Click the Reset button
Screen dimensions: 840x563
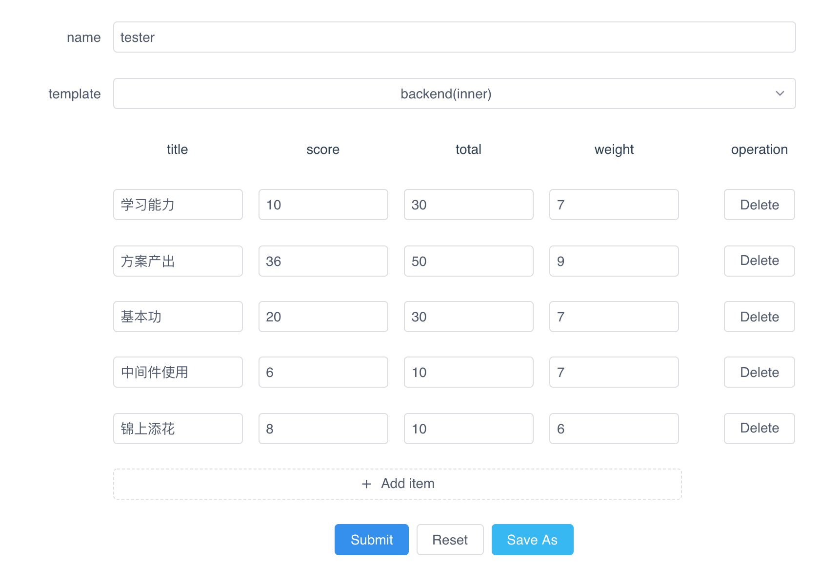click(450, 540)
